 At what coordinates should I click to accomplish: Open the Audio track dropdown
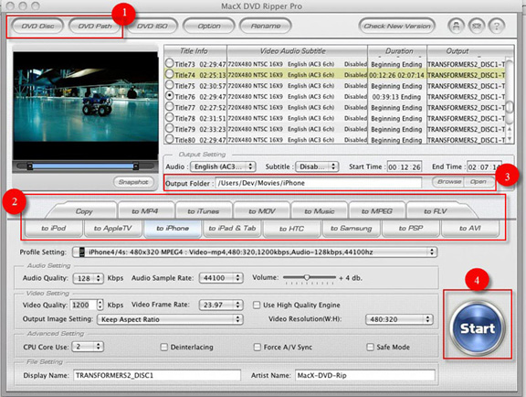pyautogui.click(x=223, y=166)
